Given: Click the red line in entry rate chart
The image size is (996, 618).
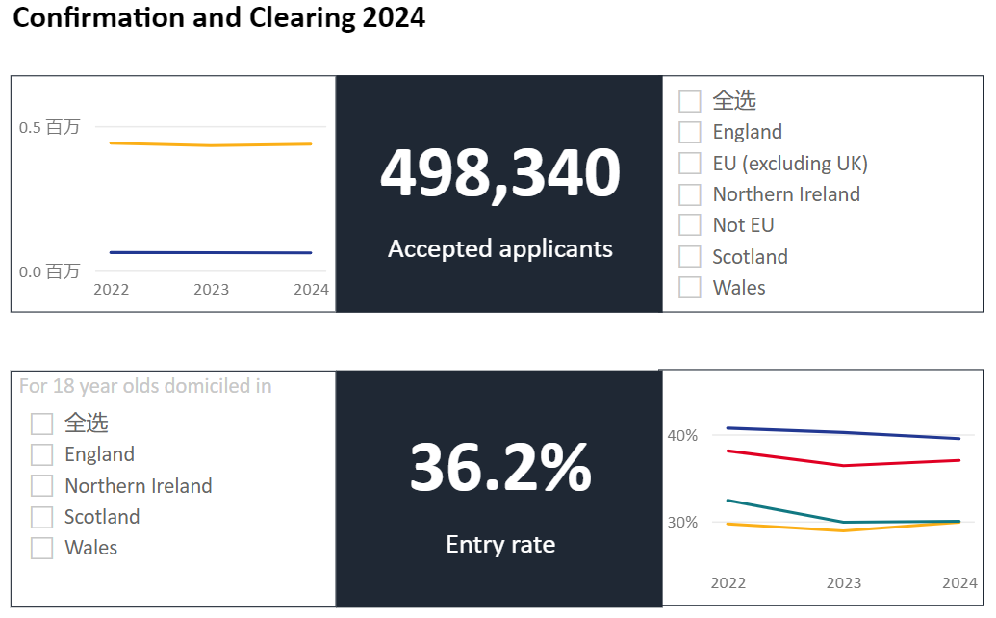Looking at the screenshot, I should [843, 465].
